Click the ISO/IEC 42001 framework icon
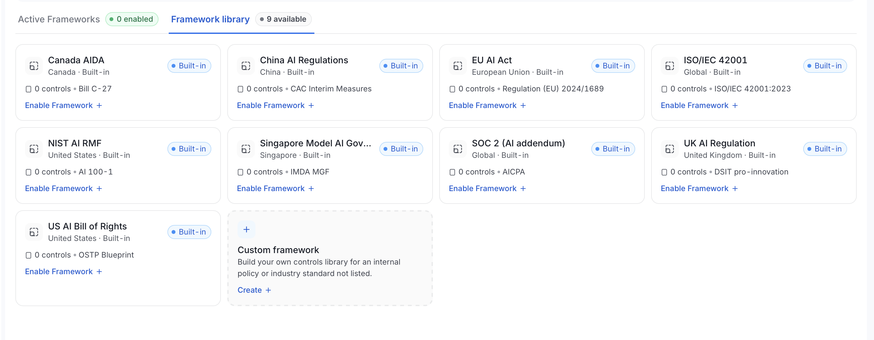Viewport: 874px width, 340px height. pos(669,66)
